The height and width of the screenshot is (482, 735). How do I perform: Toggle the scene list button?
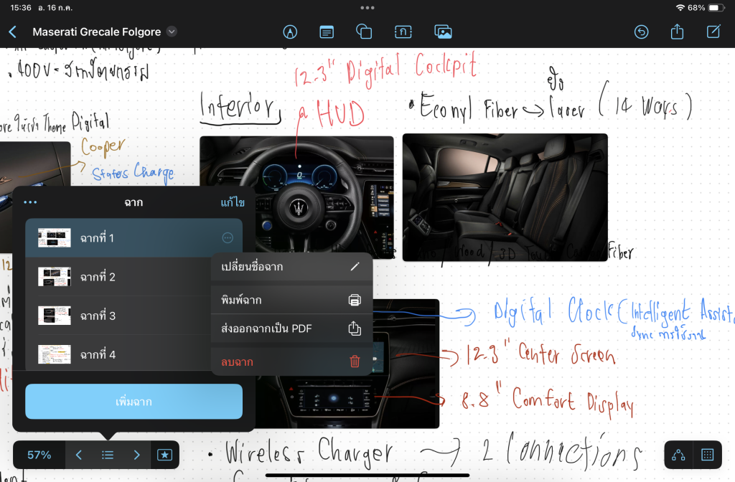pyautogui.click(x=108, y=455)
